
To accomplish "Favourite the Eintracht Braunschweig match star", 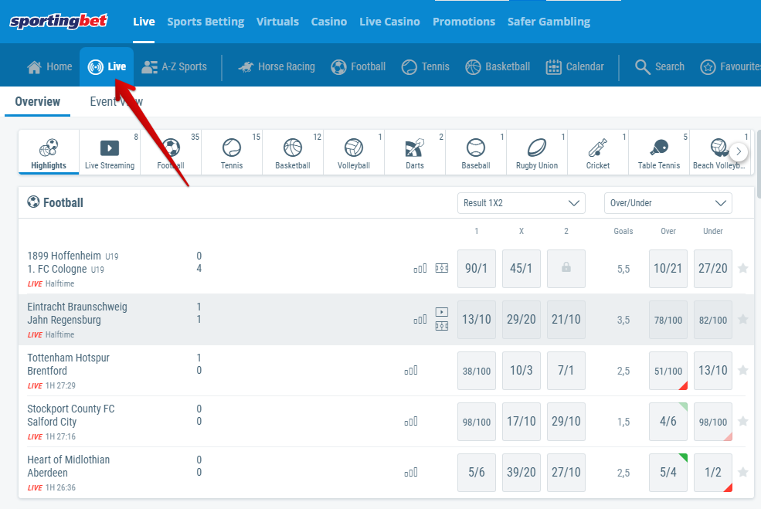I will (x=743, y=319).
